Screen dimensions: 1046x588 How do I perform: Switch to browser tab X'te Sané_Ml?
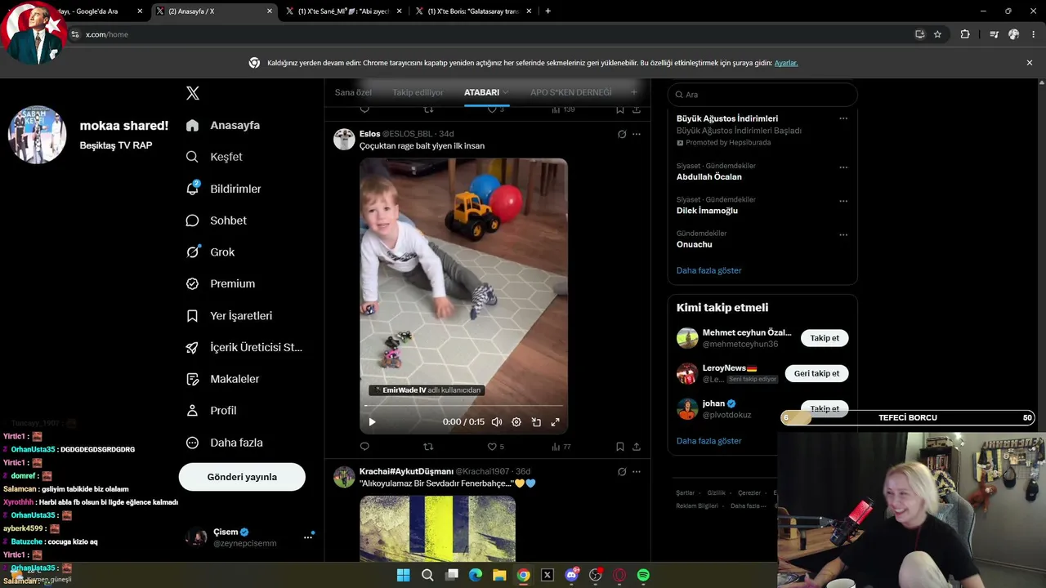coord(342,11)
